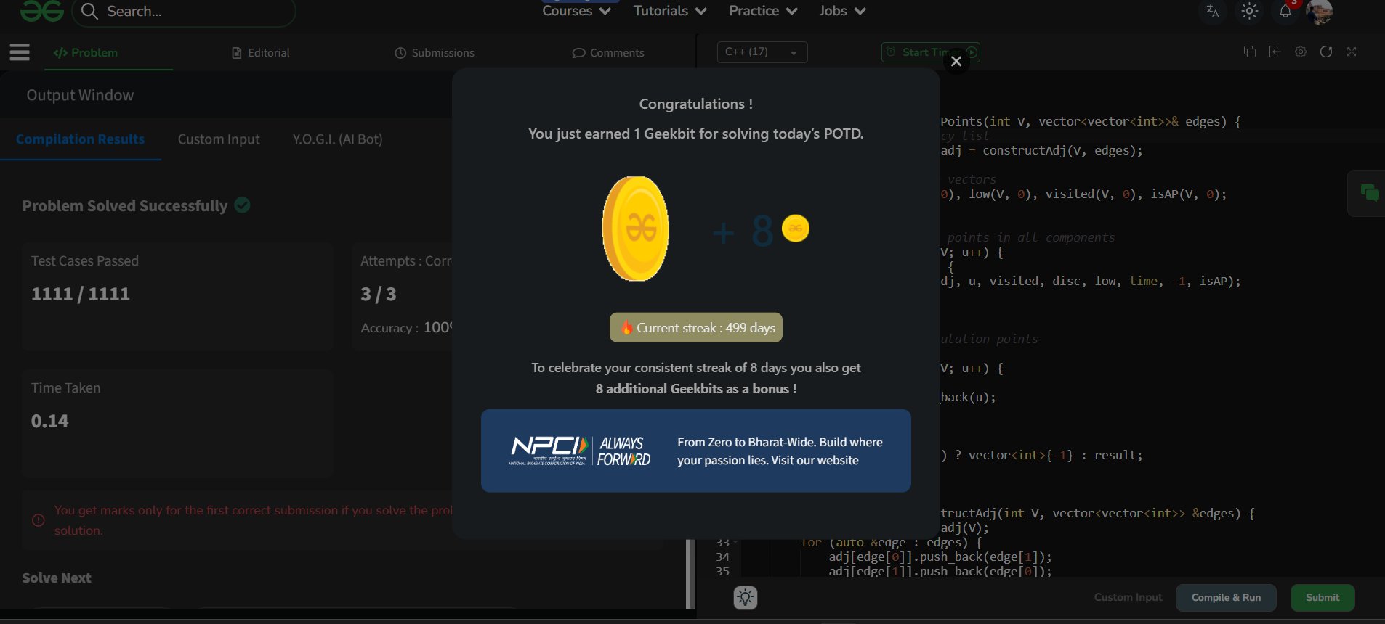Select the Custom Input tab
Viewport: 1385px width, 624px height.
[x=219, y=139]
